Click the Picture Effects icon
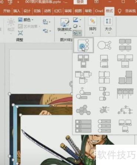The image size is (137, 165). pos(76,26)
